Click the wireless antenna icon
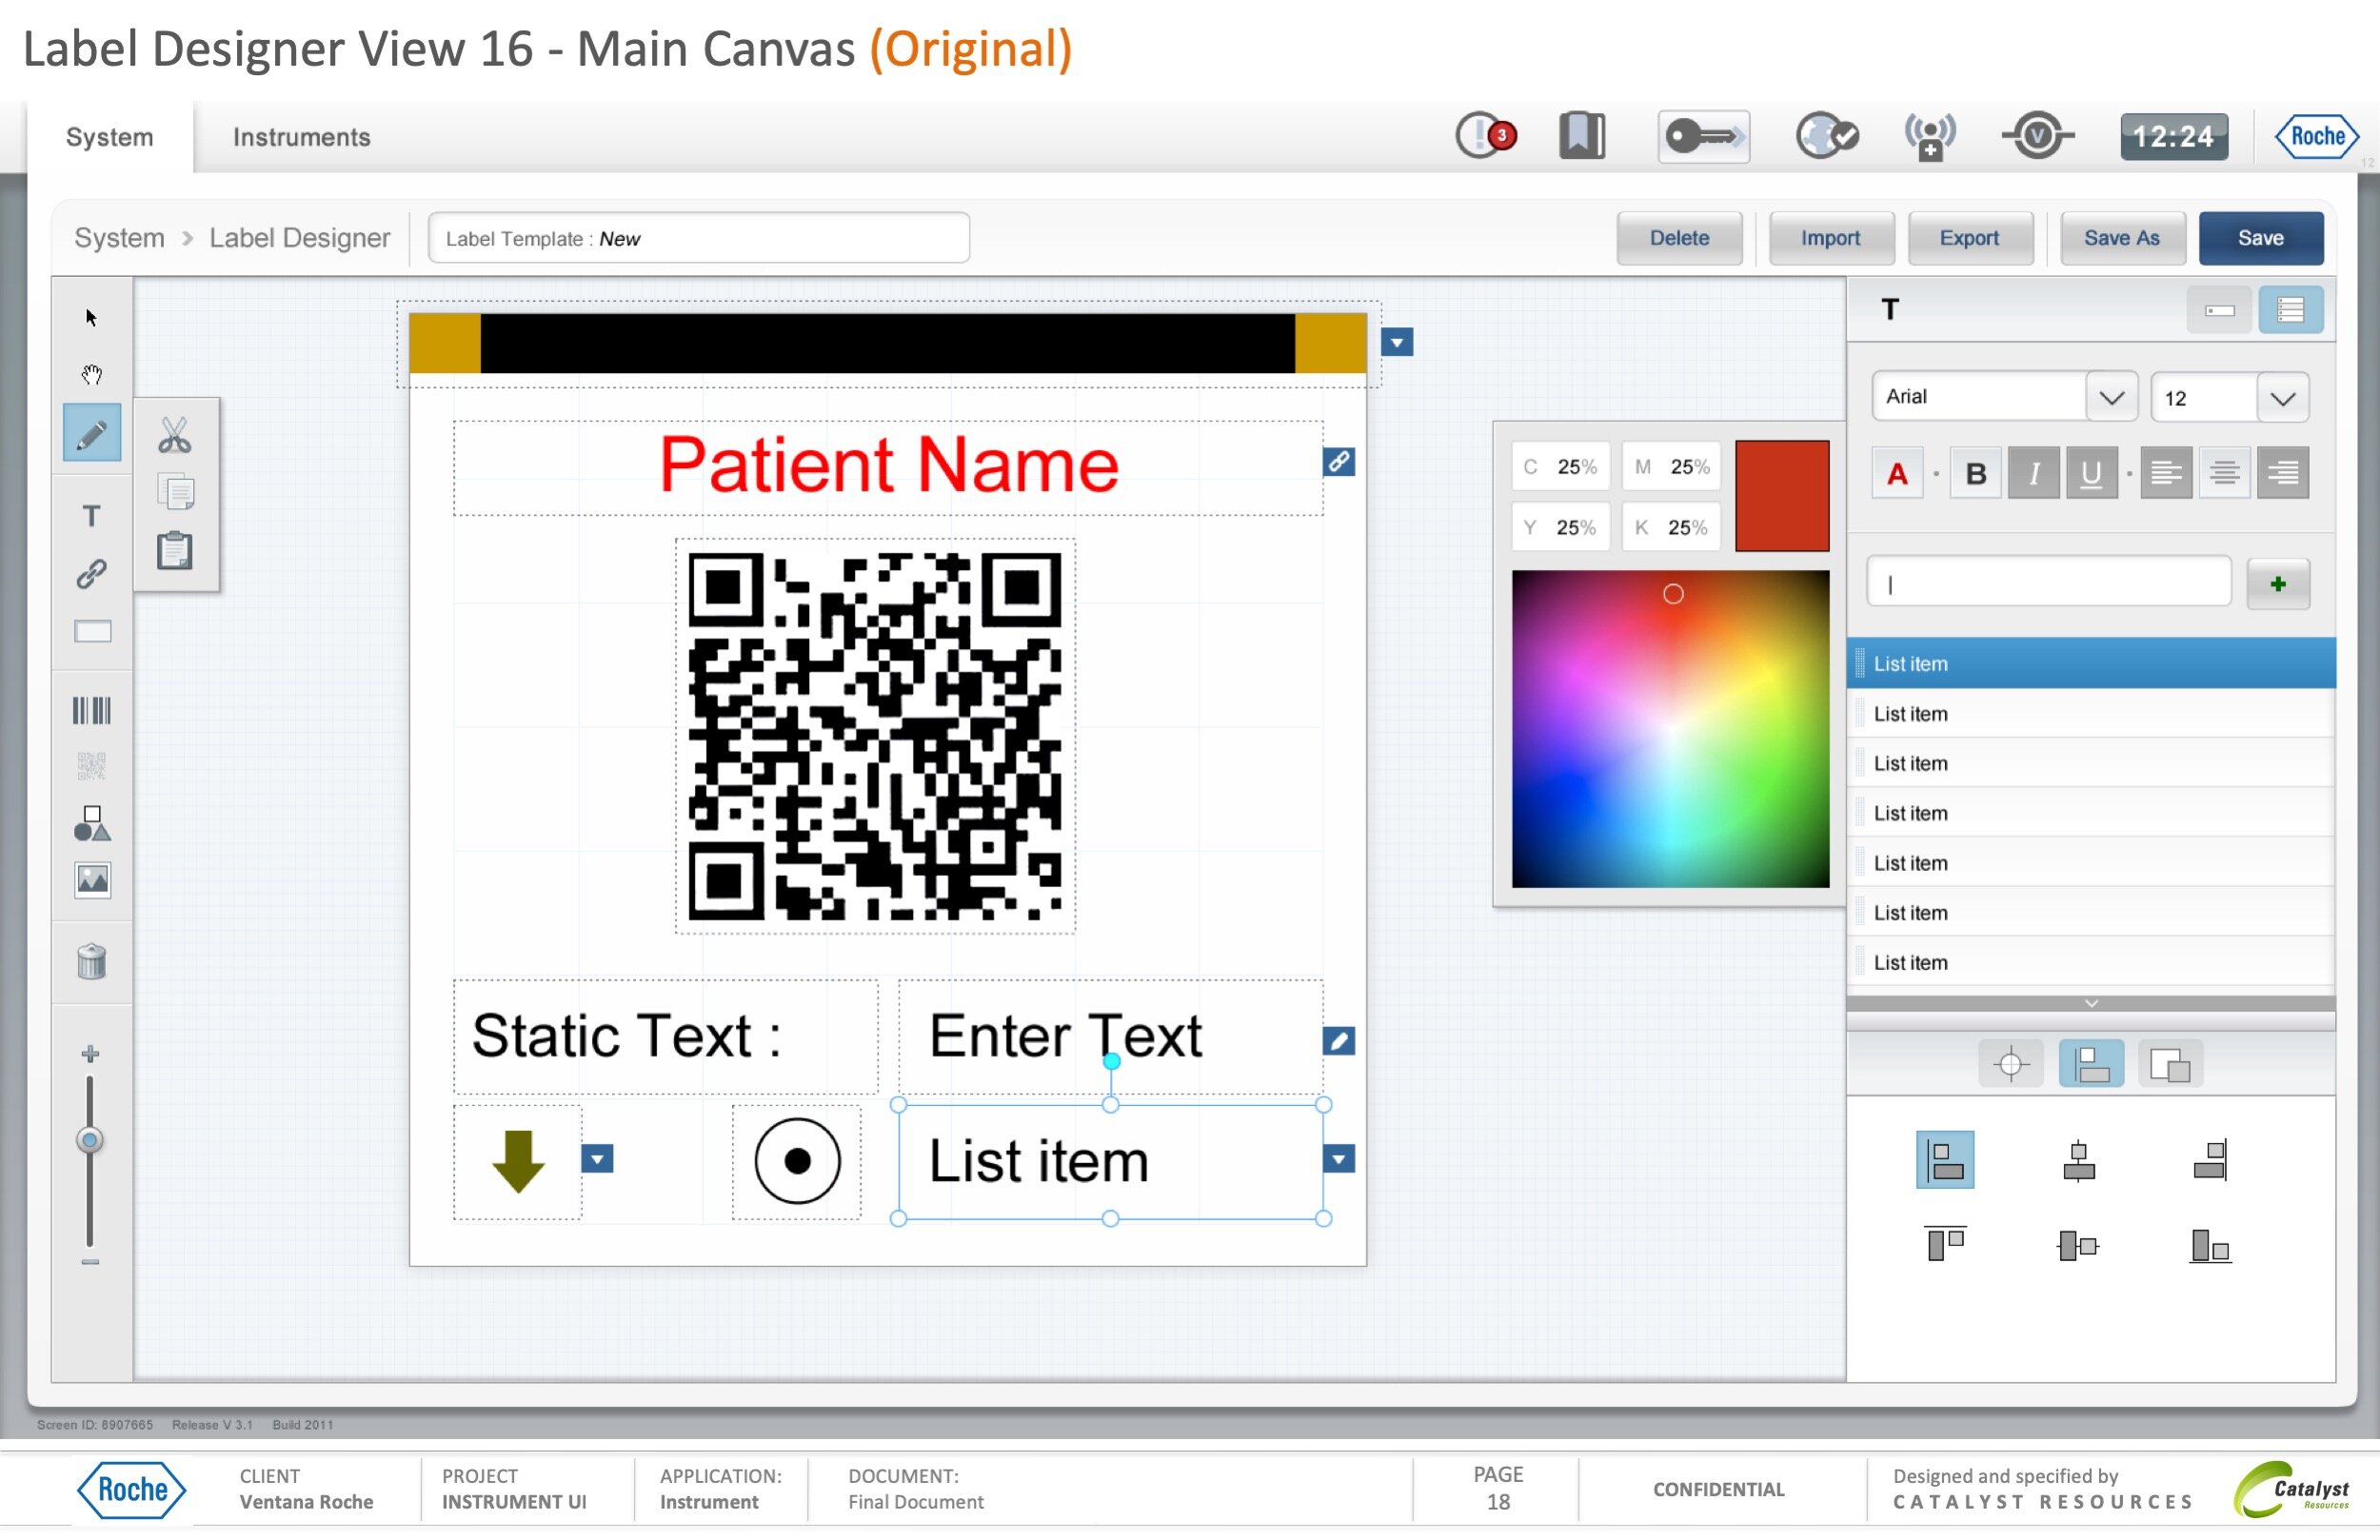 click(x=1931, y=137)
